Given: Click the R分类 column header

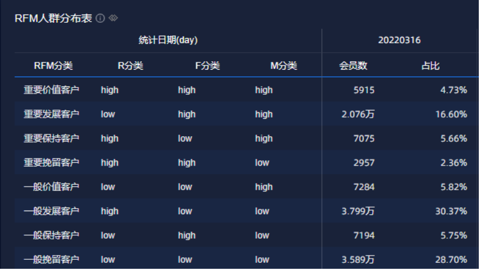Looking at the screenshot, I should 130,65.
